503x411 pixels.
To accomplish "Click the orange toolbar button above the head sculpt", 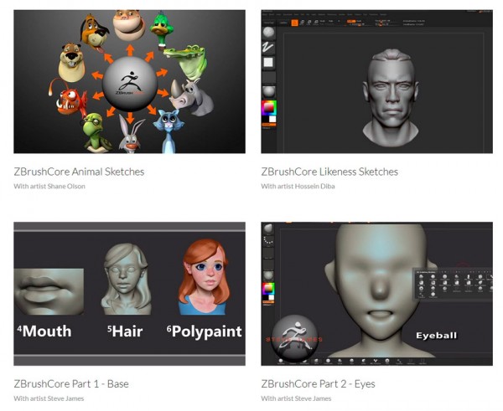I will (294, 23).
